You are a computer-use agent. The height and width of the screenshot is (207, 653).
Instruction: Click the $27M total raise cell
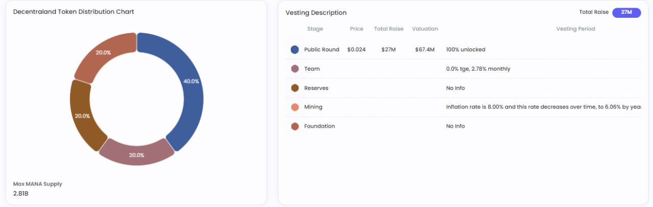[389, 50]
